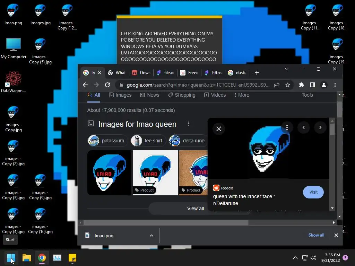The height and width of the screenshot is (266, 355).
Task: Close the downloads bar
Action: point(336,235)
